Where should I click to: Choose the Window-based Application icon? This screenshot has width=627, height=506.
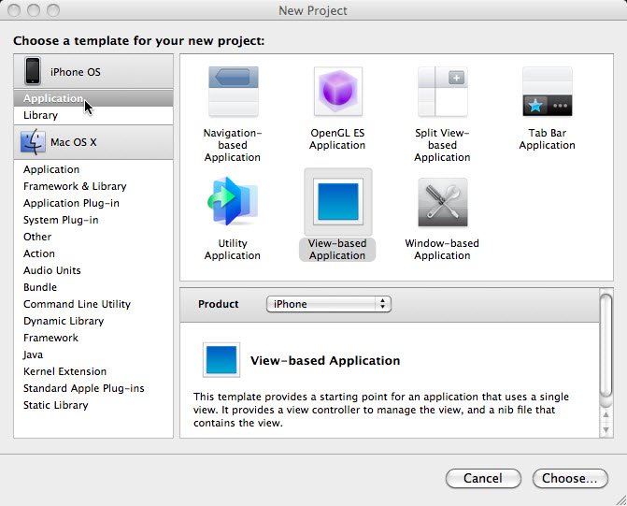pos(443,203)
